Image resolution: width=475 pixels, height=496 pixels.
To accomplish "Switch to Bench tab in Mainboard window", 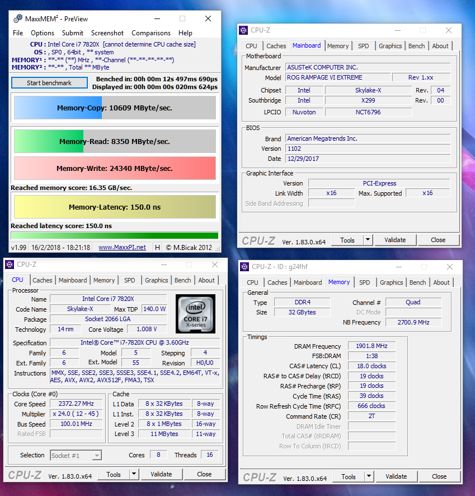I will click(417, 46).
